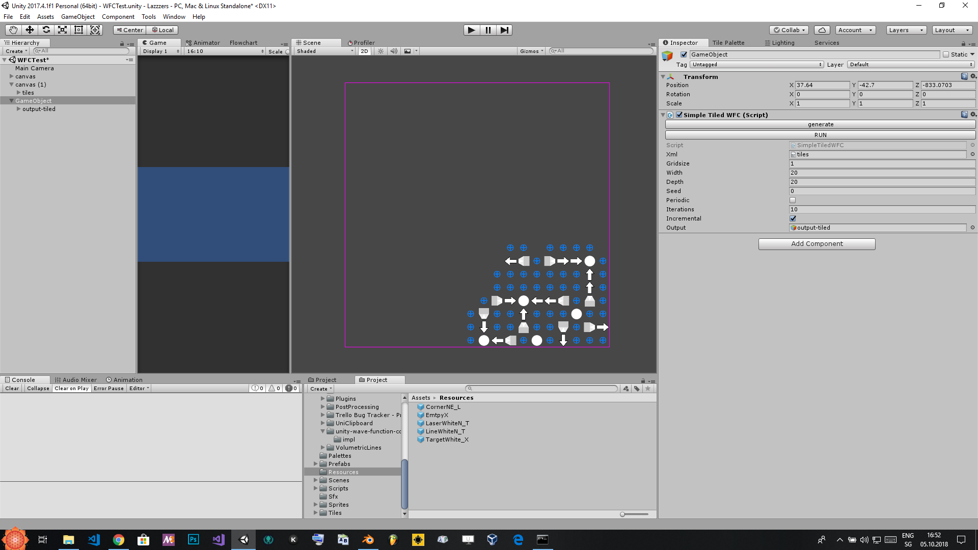Viewport: 978px width, 550px height.
Task: Select the Move tool in toolbar
Action: coord(30,30)
